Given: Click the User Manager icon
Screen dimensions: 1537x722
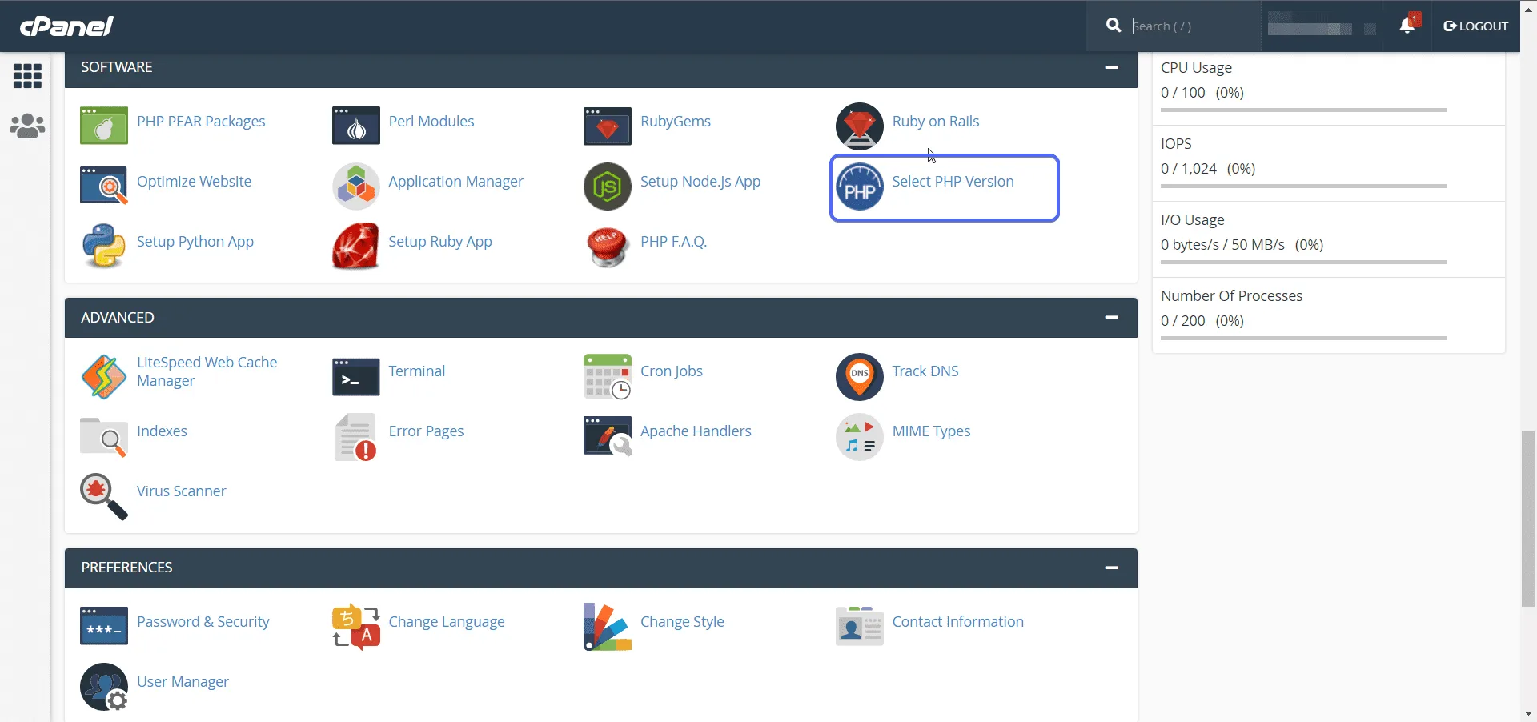Looking at the screenshot, I should (104, 687).
